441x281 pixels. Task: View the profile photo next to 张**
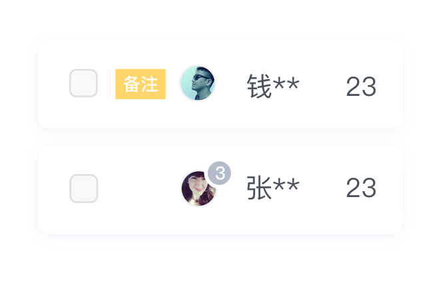(x=199, y=188)
